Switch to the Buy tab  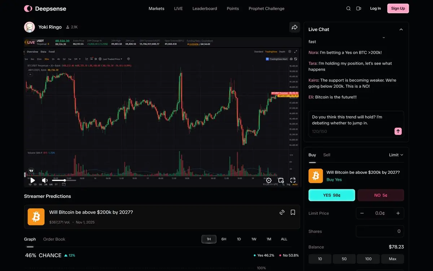[x=312, y=155]
